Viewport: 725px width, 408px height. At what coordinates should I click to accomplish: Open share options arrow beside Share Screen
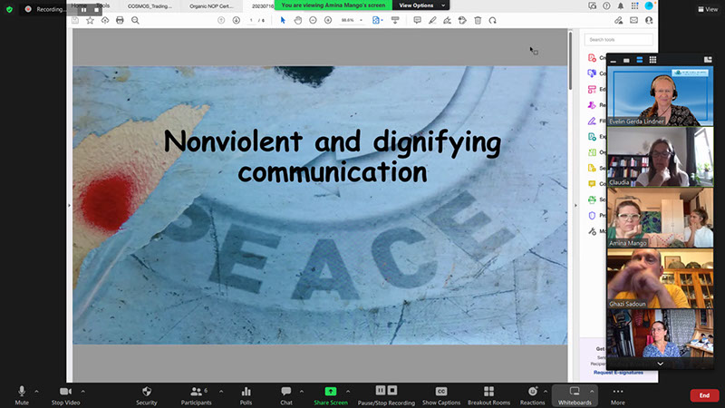(348, 392)
